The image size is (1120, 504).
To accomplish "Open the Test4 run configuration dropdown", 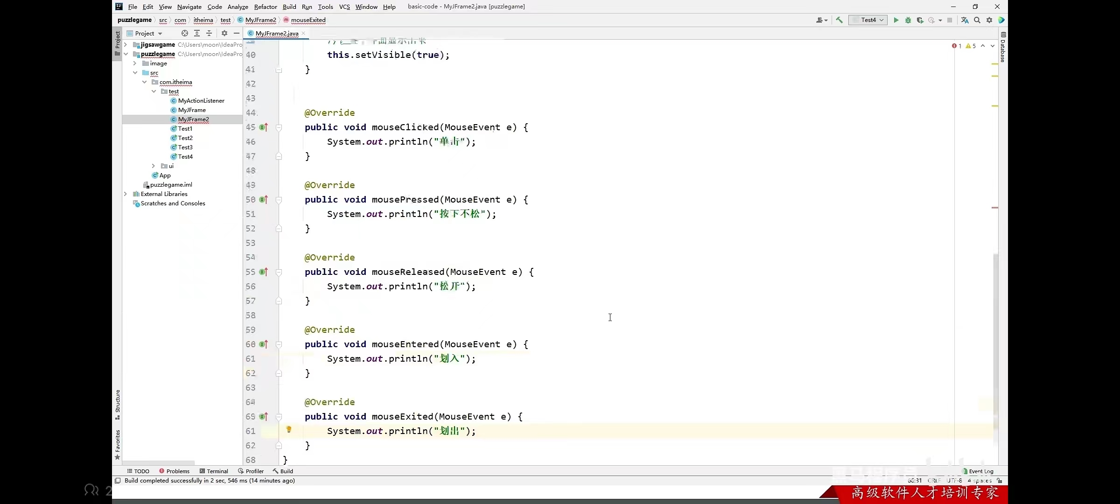I will click(868, 20).
